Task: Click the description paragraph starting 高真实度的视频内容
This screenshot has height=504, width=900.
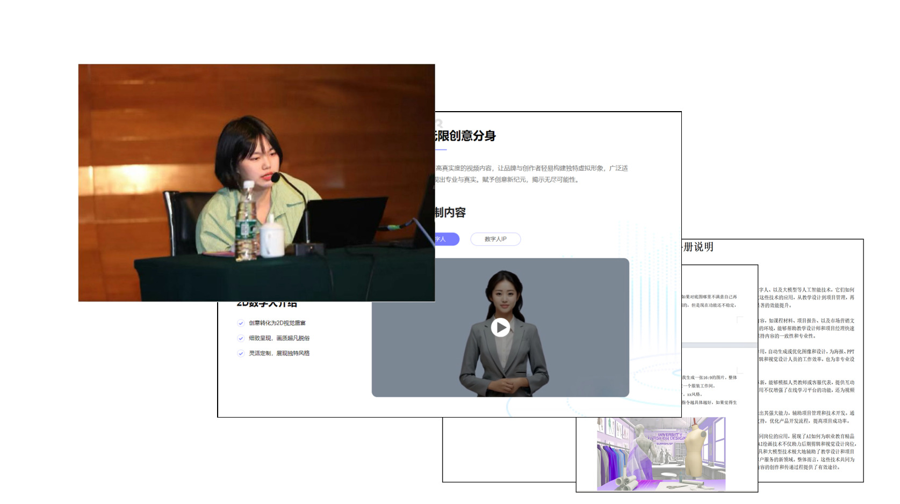Action: [x=531, y=174]
